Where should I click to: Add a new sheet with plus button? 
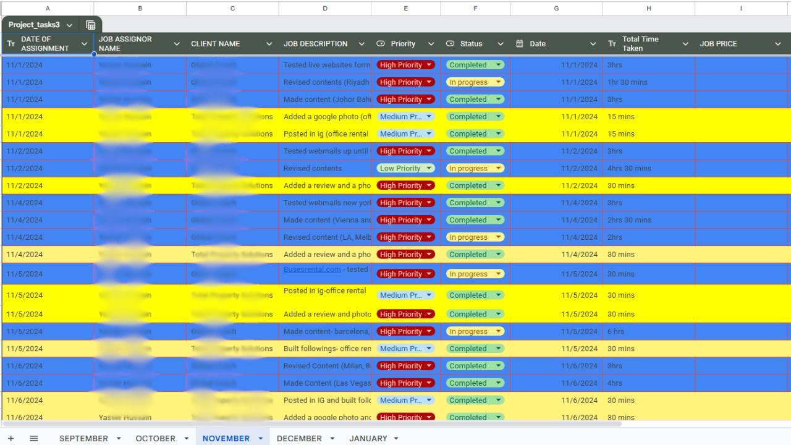pyautogui.click(x=11, y=438)
